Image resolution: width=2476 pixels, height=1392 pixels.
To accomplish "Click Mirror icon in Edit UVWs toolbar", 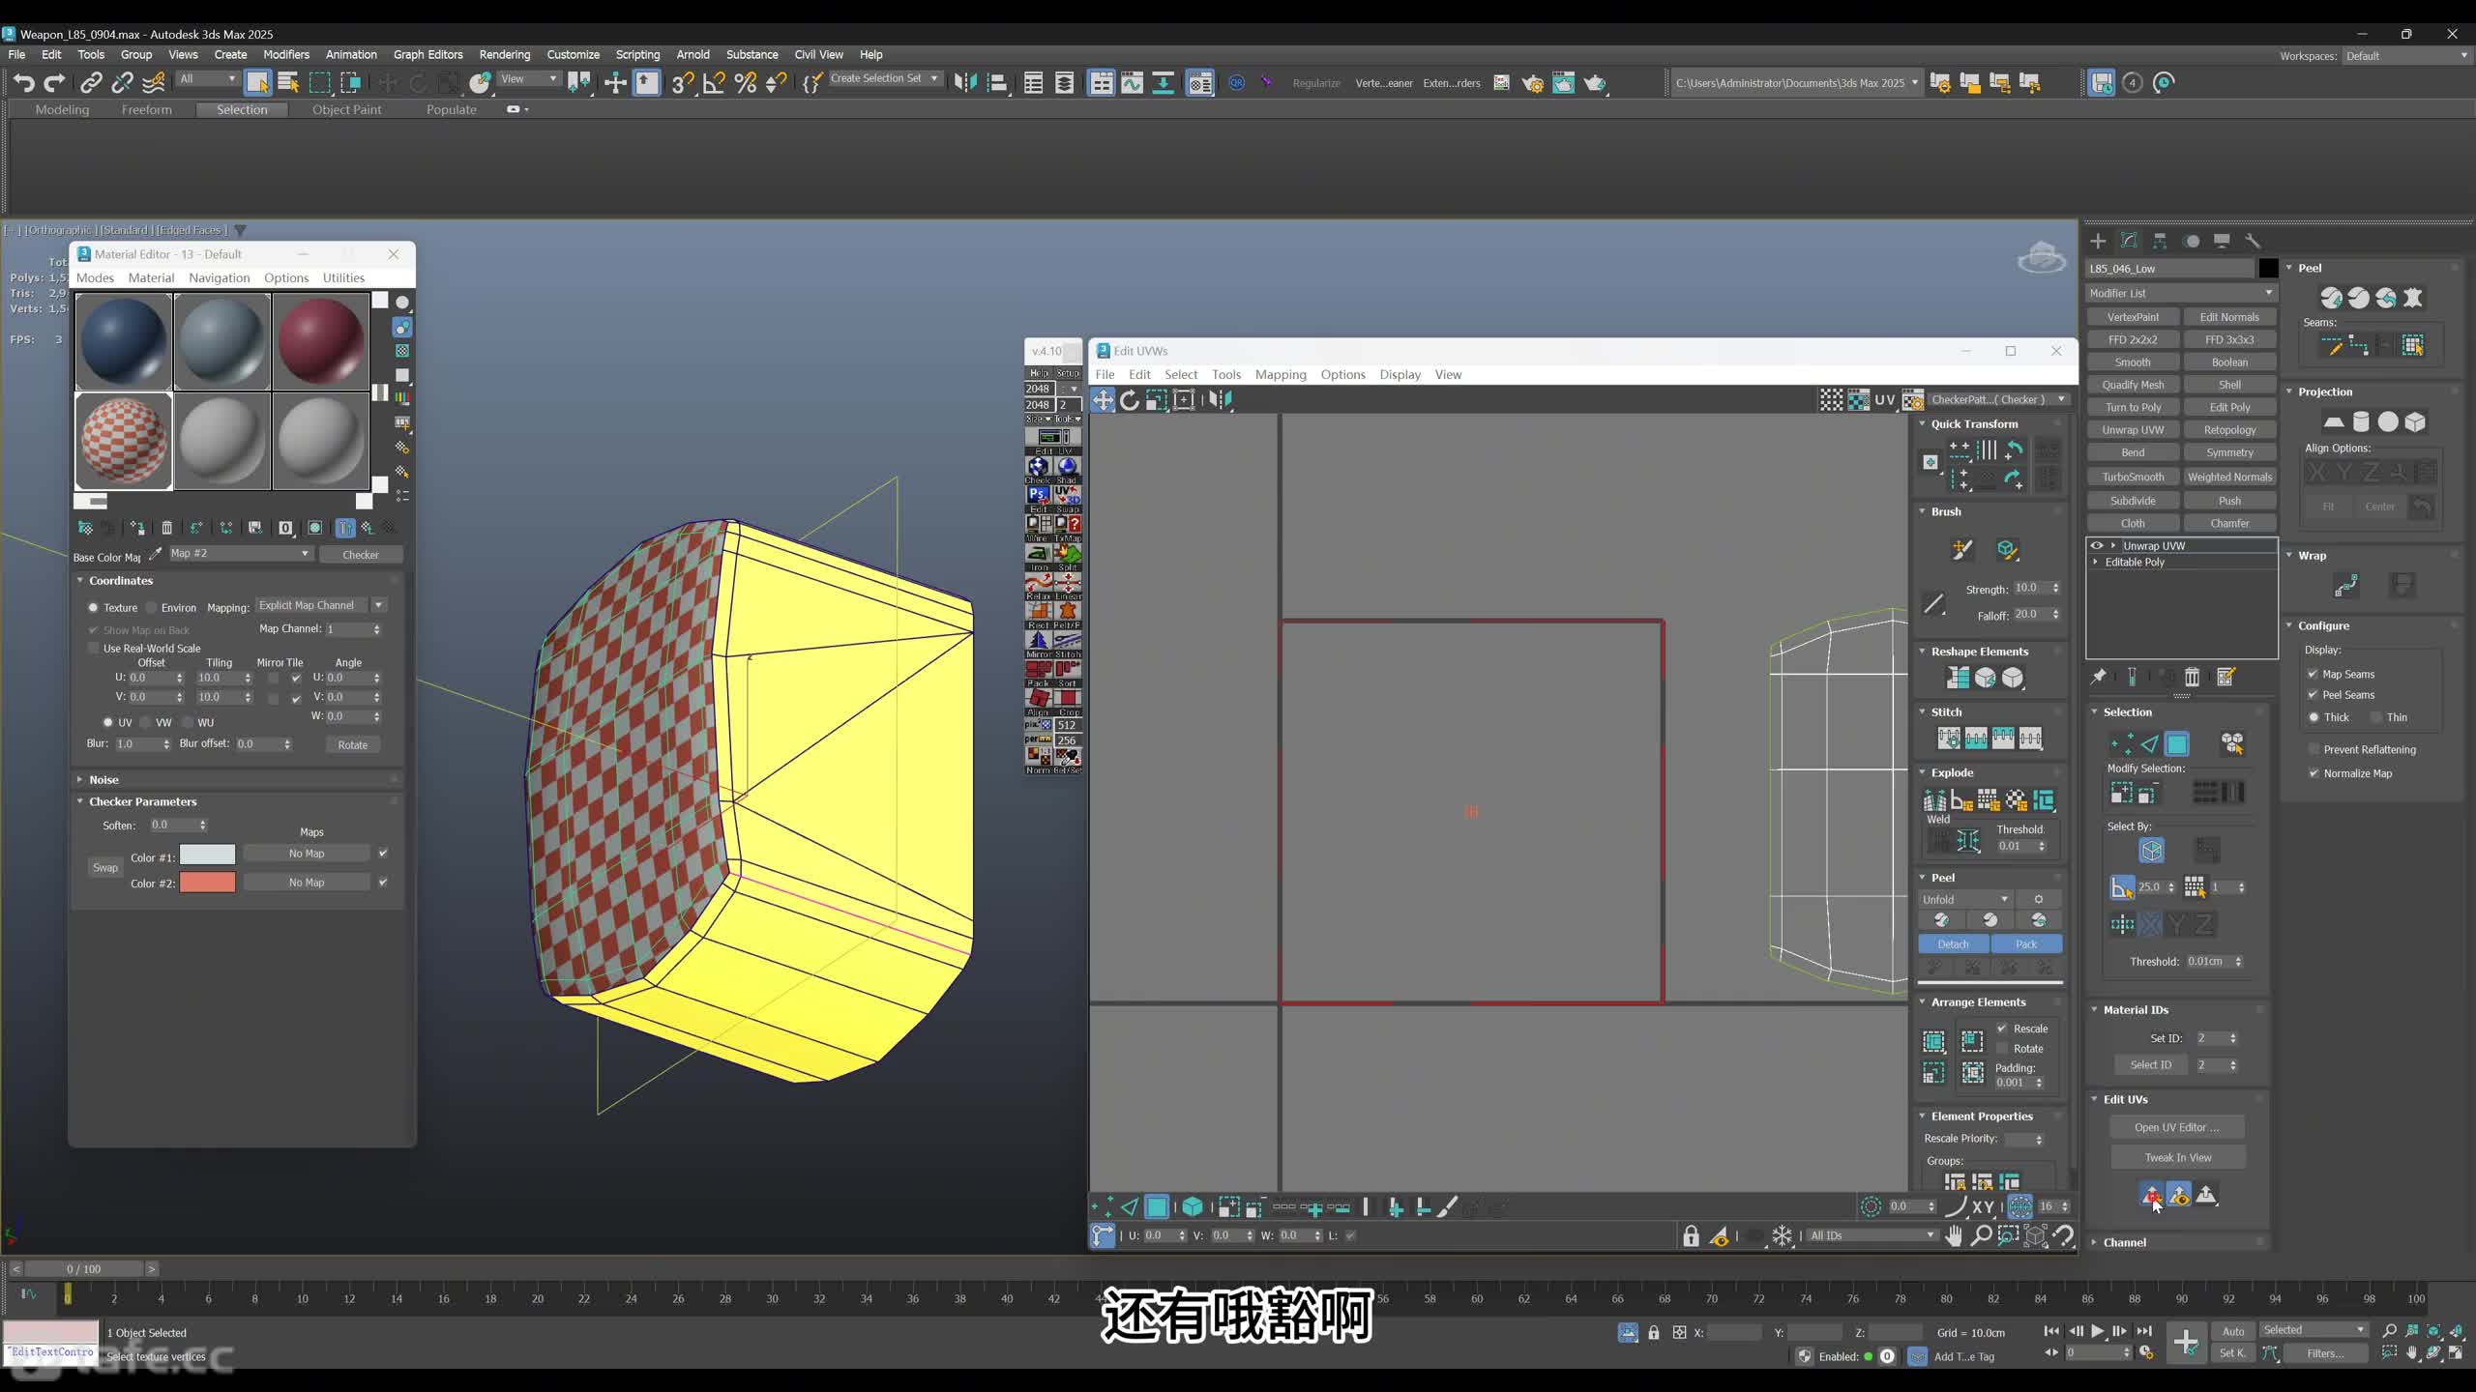I will (x=1221, y=399).
